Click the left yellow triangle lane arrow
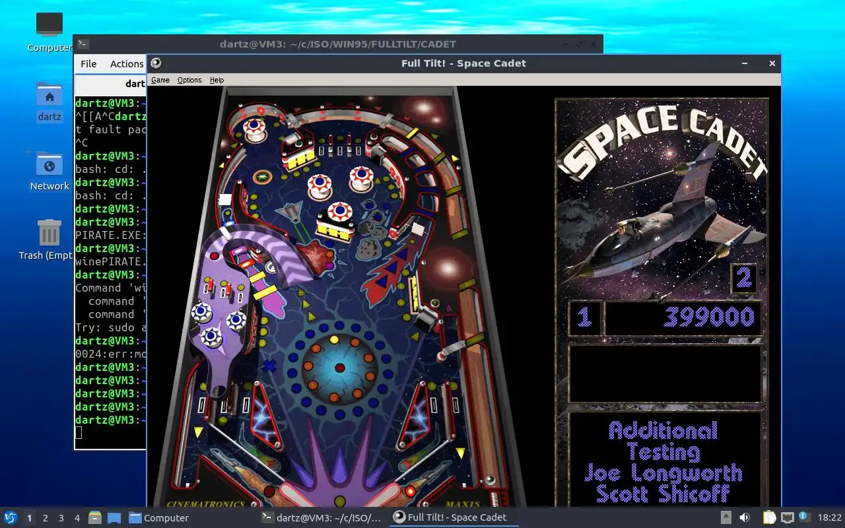The width and height of the screenshot is (845, 528). coord(199,432)
